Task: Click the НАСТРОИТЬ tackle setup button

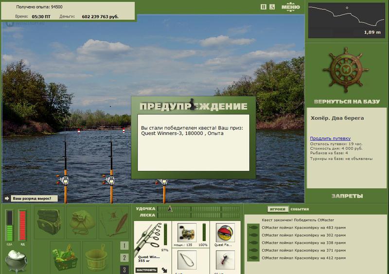Action: 146,270
